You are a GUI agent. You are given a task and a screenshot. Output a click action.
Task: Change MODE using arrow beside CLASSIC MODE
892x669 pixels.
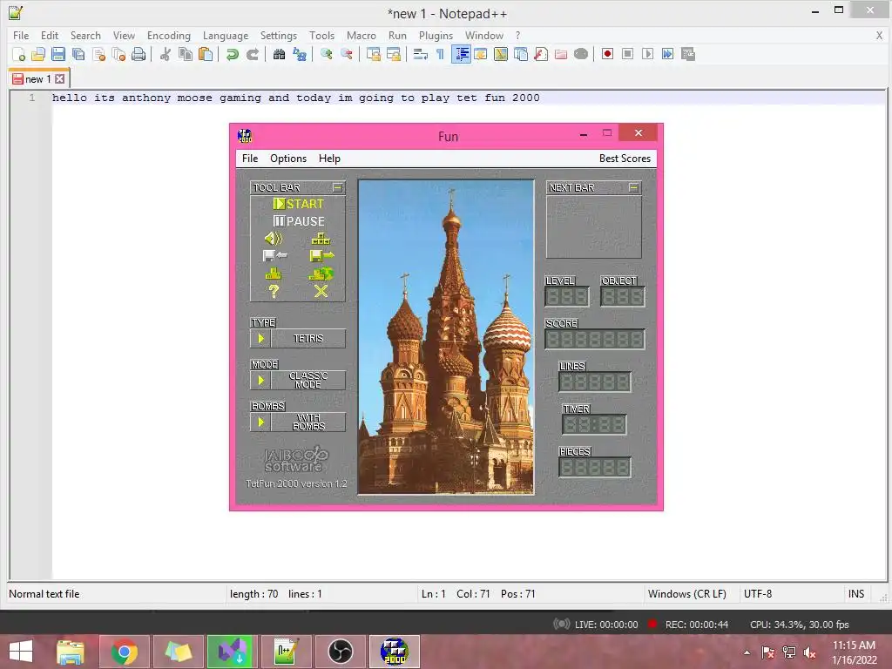[x=260, y=380]
